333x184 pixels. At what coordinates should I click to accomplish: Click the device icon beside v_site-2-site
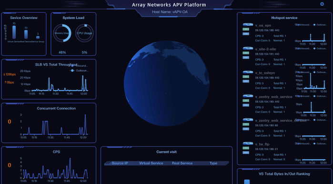[x=248, y=48]
